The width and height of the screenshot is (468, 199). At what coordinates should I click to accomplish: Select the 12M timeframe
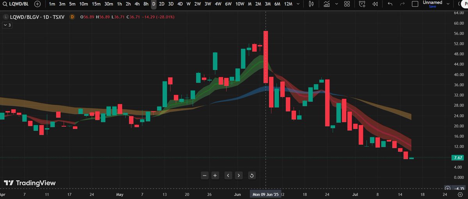pos(288,4)
